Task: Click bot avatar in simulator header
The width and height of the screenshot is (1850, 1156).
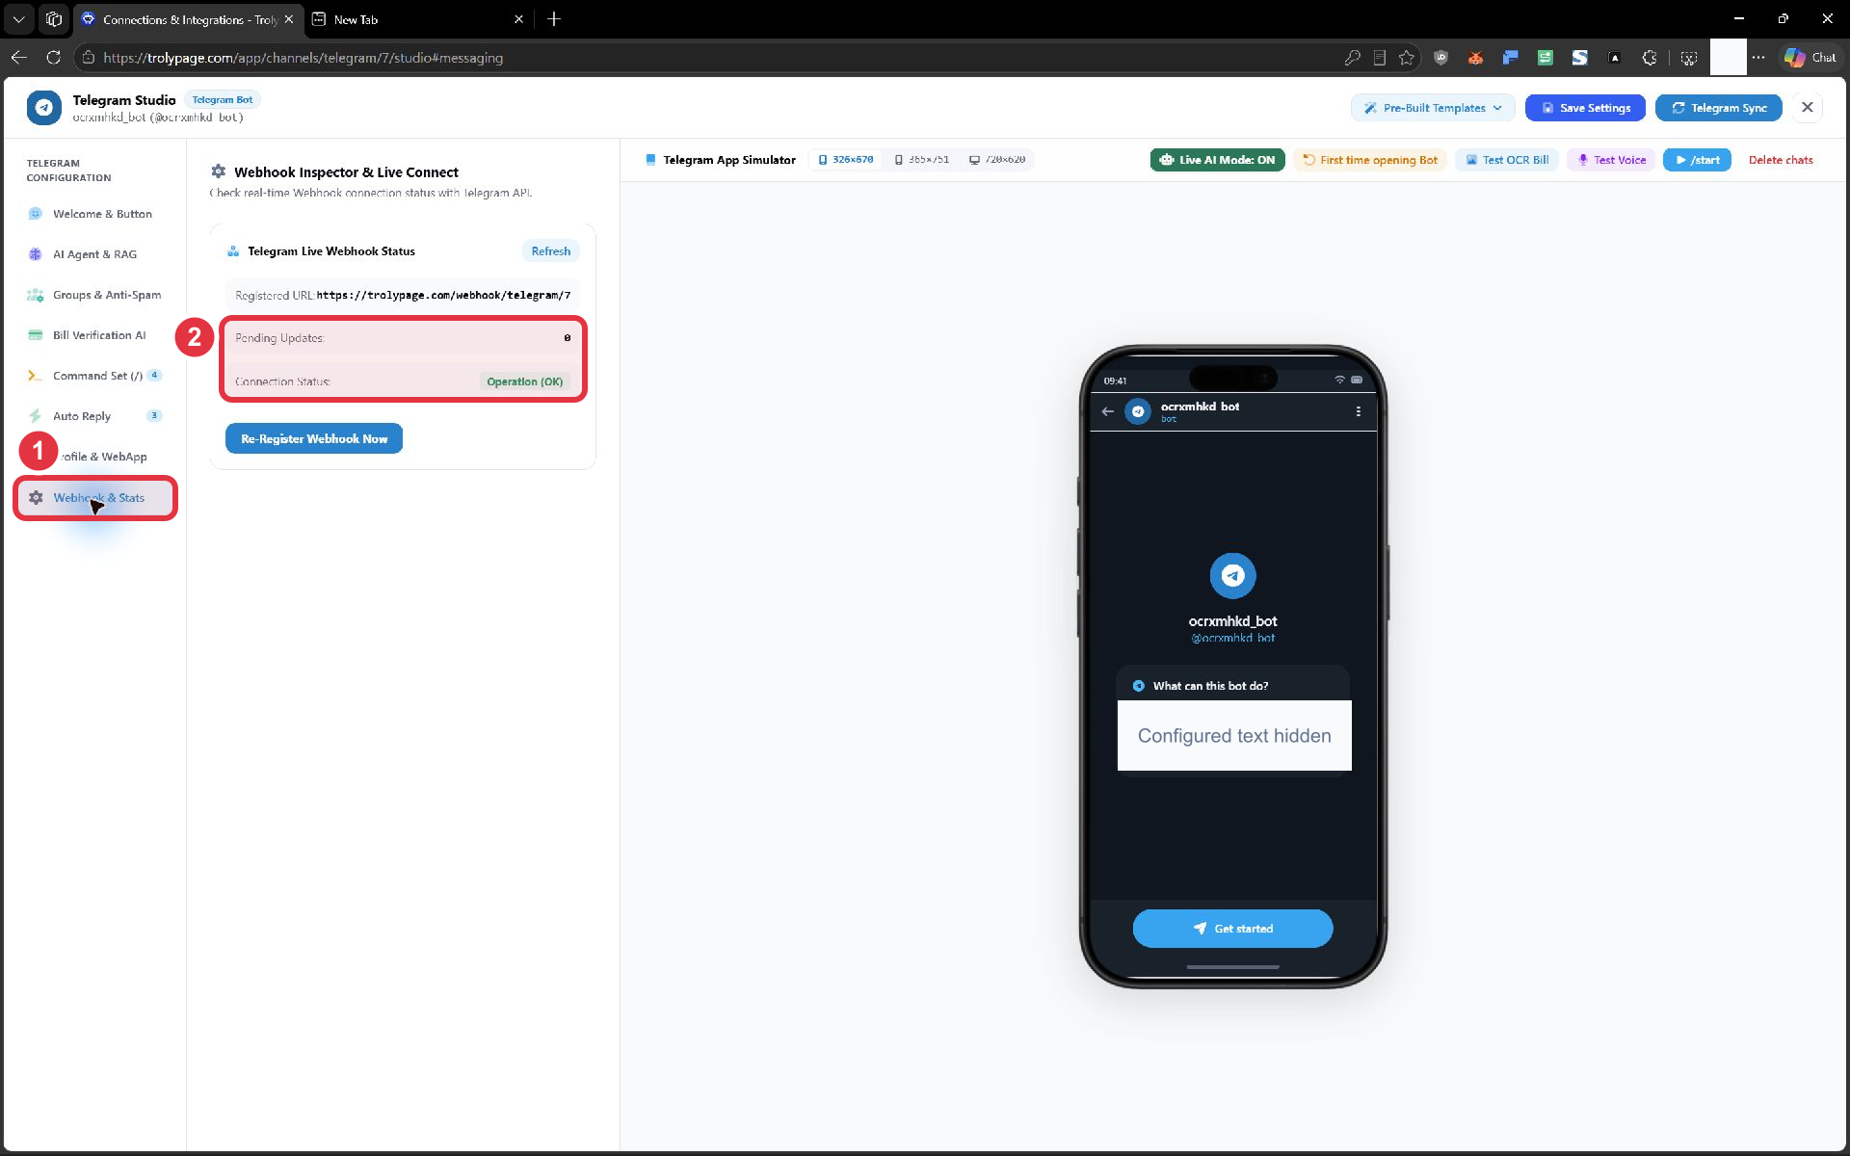Action: point(1138,411)
